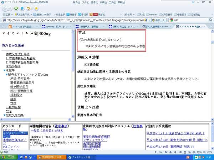The image size is (214, 160).
Task: Open 規制区分 link
Action: [16, 95]
